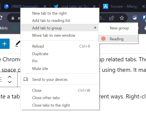Viewport: 146px width, 116px height.
Task: Close the Twitter tab
Action: pos(94,7)
